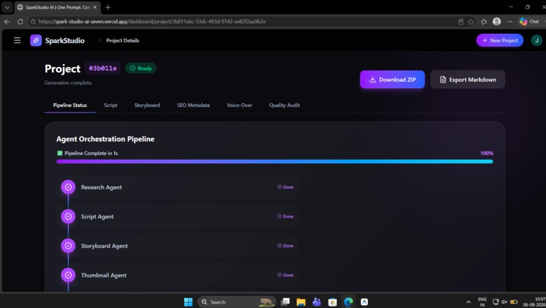Open the Windows Start menu

click(188, 302)
